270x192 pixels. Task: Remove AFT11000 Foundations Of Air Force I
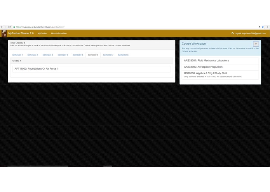92,69
